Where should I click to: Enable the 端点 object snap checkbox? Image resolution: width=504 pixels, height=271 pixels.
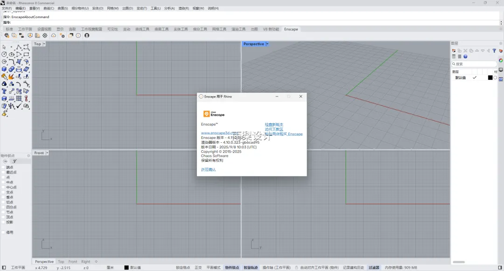coord(4,167)
